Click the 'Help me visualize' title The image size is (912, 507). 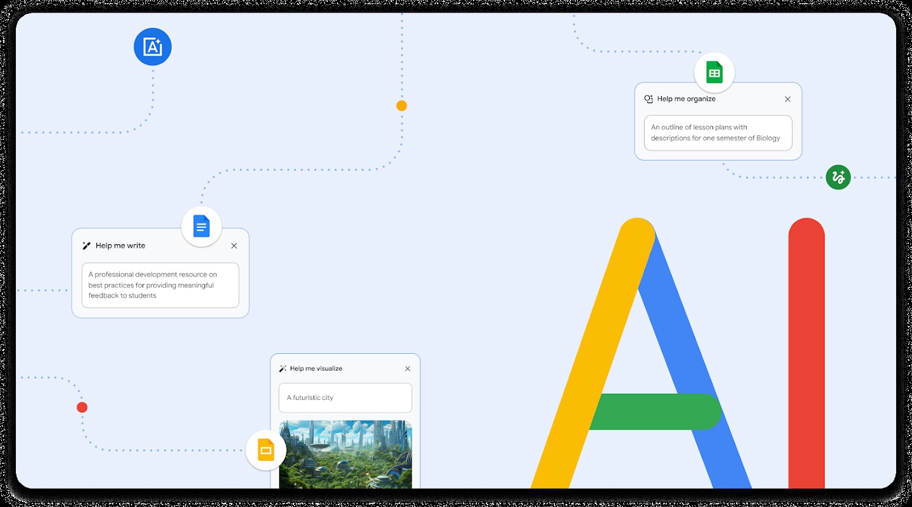(x=316, y=368)
